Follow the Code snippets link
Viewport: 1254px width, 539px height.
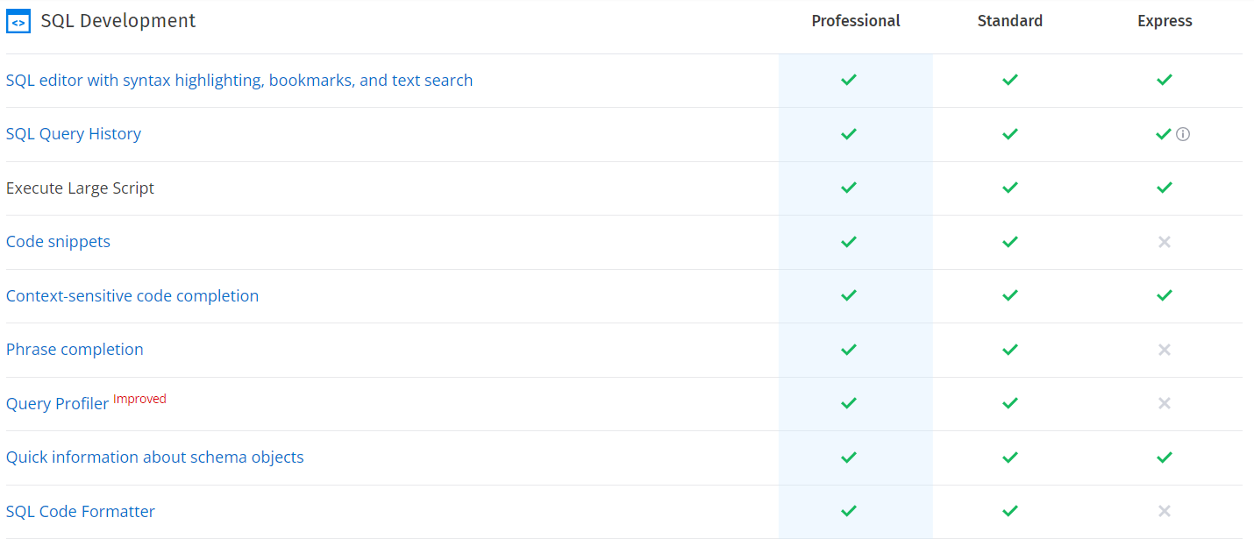[58, 242]
